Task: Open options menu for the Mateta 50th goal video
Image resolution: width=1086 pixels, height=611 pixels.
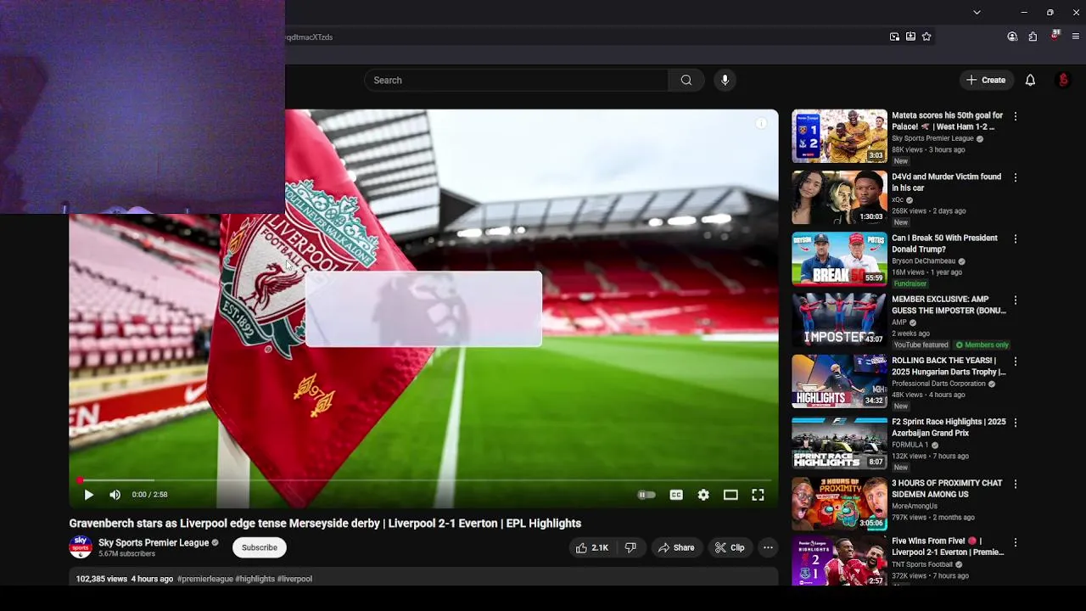Action: pos(1015,116)
